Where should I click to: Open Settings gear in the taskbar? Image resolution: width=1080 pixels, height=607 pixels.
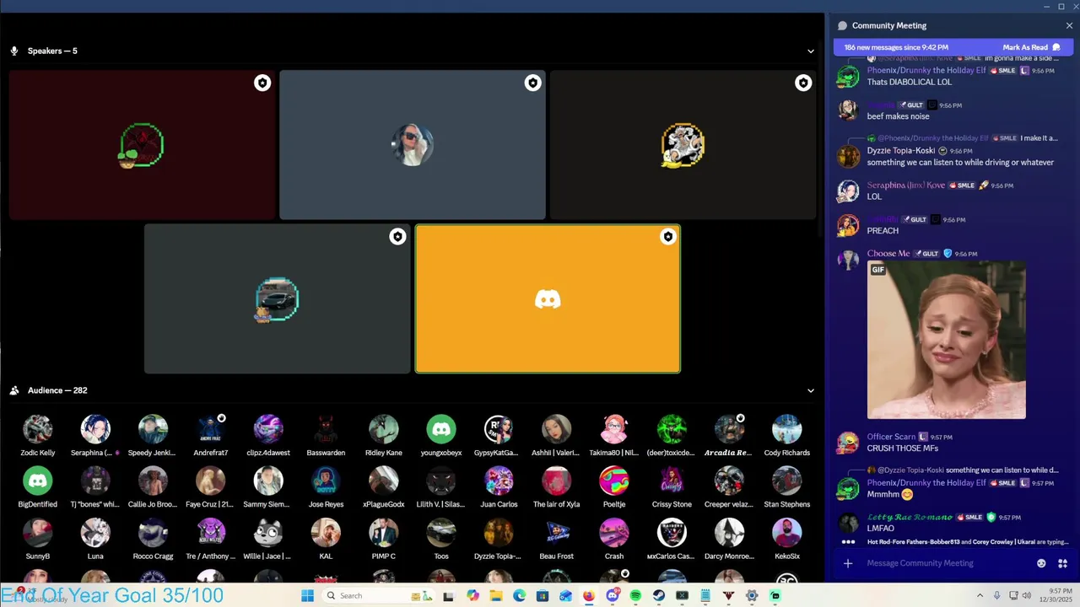tap(751, 595)
